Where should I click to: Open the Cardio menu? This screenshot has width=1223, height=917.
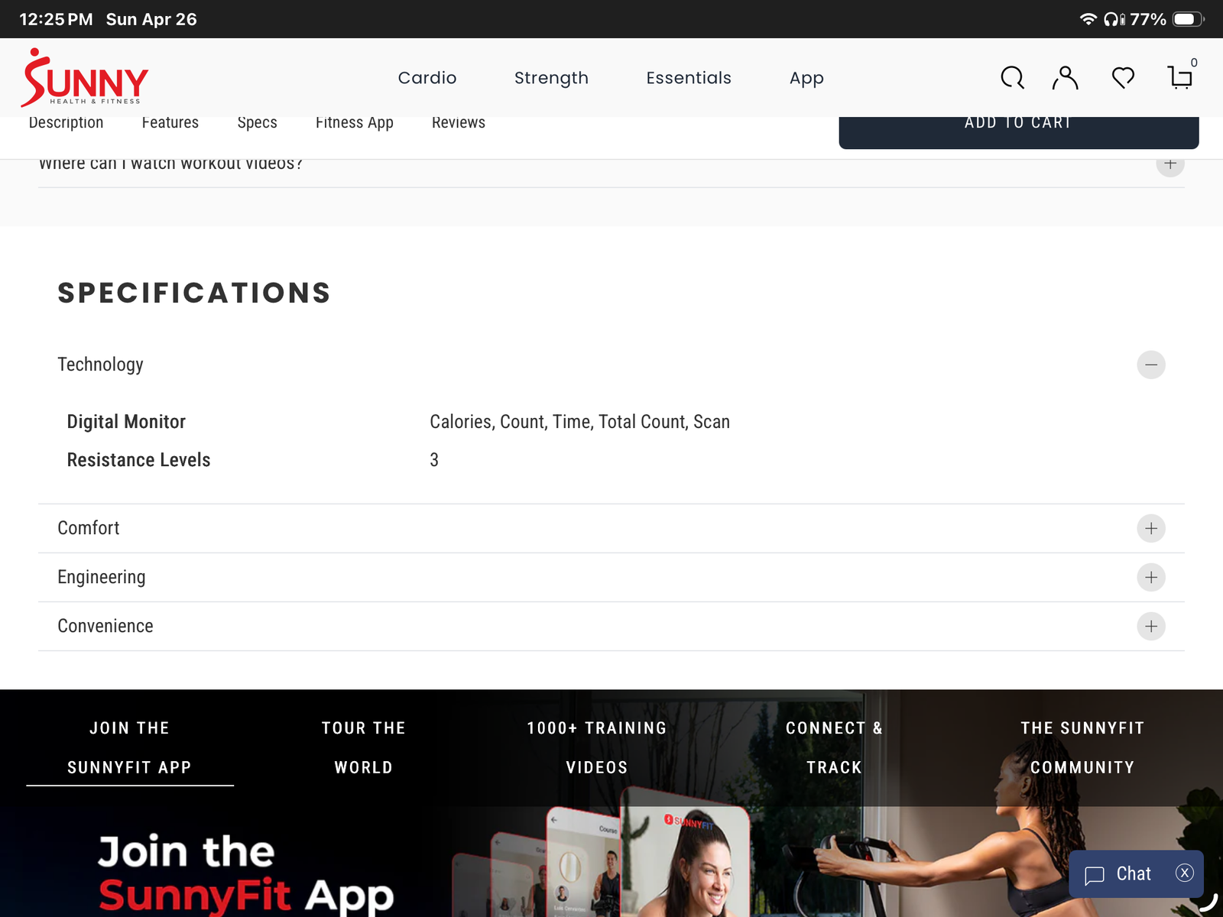tap(427, 78)
